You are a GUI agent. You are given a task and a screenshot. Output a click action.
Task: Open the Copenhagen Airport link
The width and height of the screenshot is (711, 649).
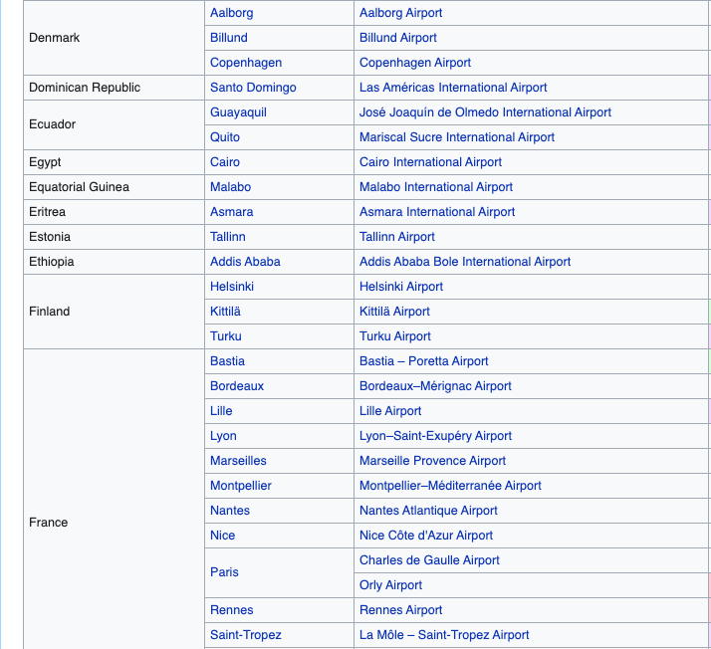(414, 63)
